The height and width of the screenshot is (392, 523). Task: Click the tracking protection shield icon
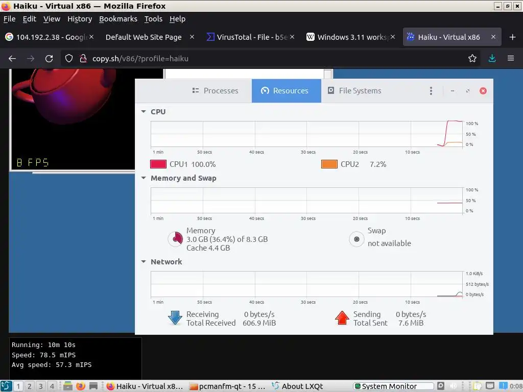click(x=69, y=59)
